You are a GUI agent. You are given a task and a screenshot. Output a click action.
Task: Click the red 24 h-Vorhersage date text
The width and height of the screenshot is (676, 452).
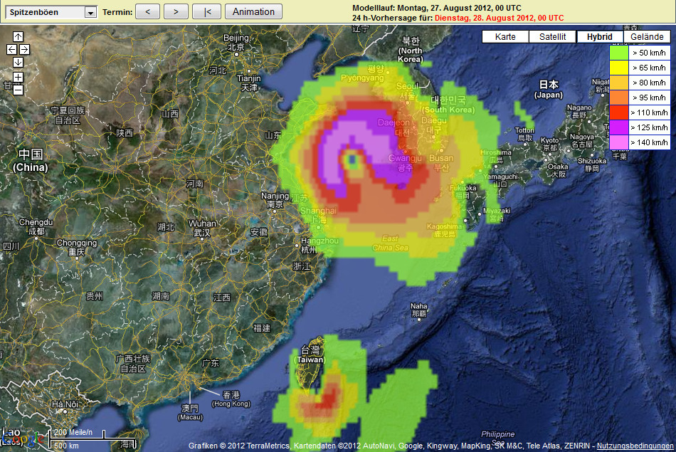499,18
